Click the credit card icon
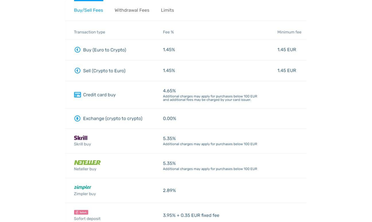Viewport: 372px width, 222px height. coord(77,95)
